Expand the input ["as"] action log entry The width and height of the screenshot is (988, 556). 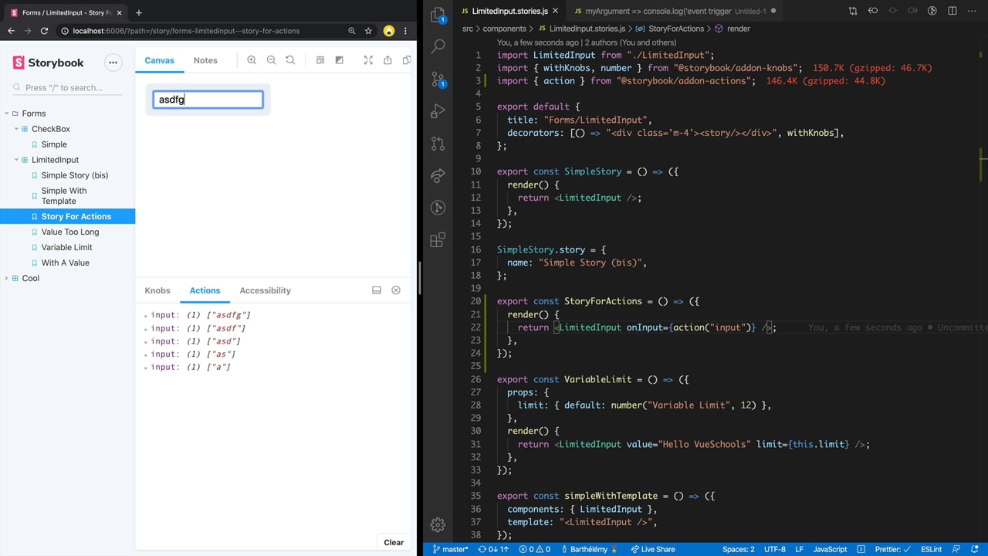pos(146,354)
